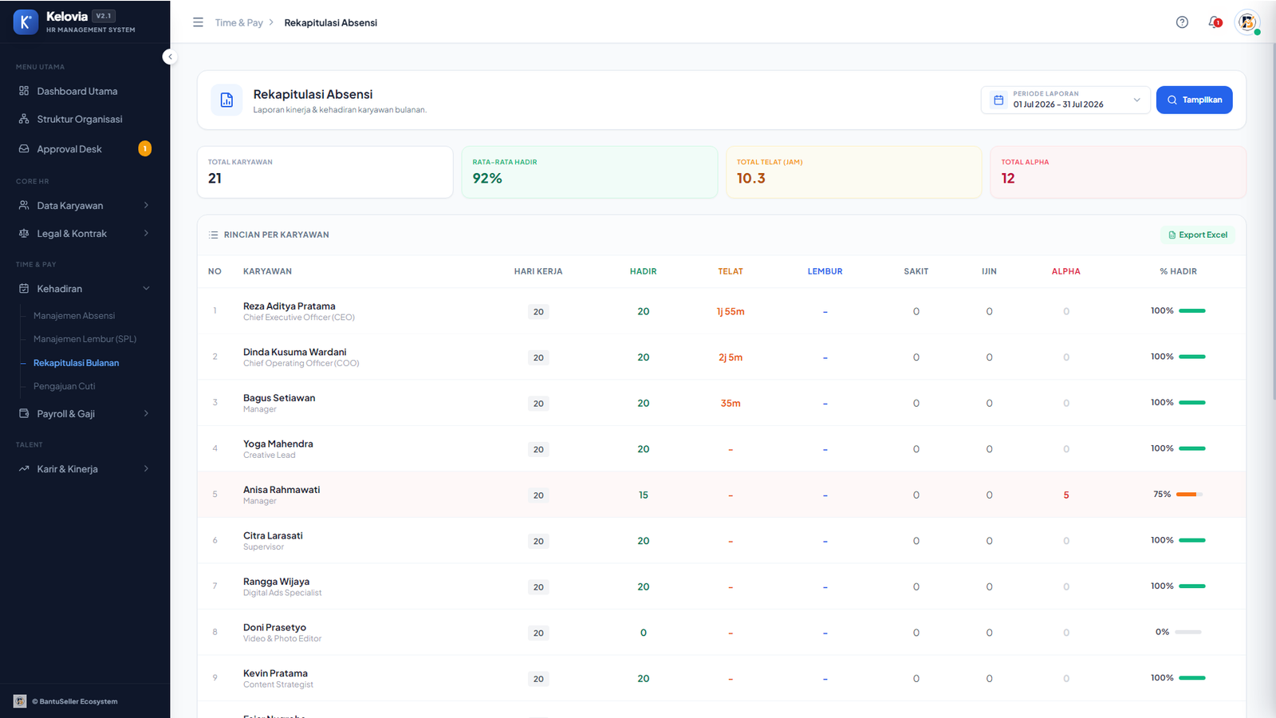Click the Approval Desk inbox icon
Viewport: 1276px width, 718px height.
[x=24, y=149]
